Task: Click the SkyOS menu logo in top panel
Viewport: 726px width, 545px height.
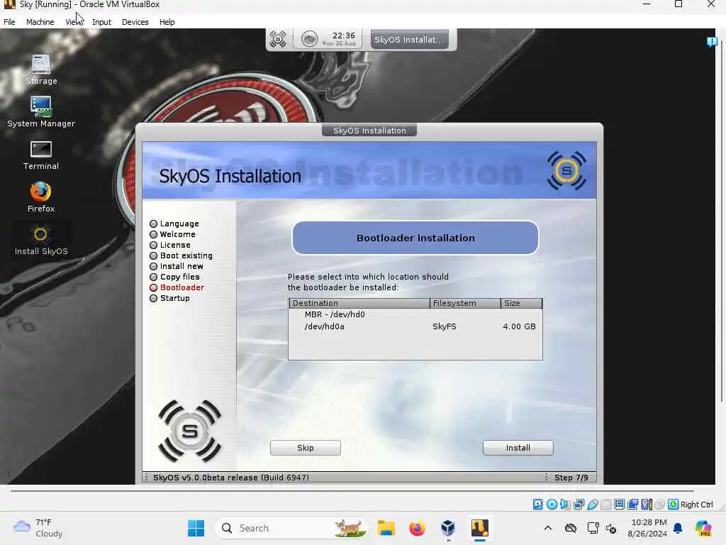Action: click(278, 39)
